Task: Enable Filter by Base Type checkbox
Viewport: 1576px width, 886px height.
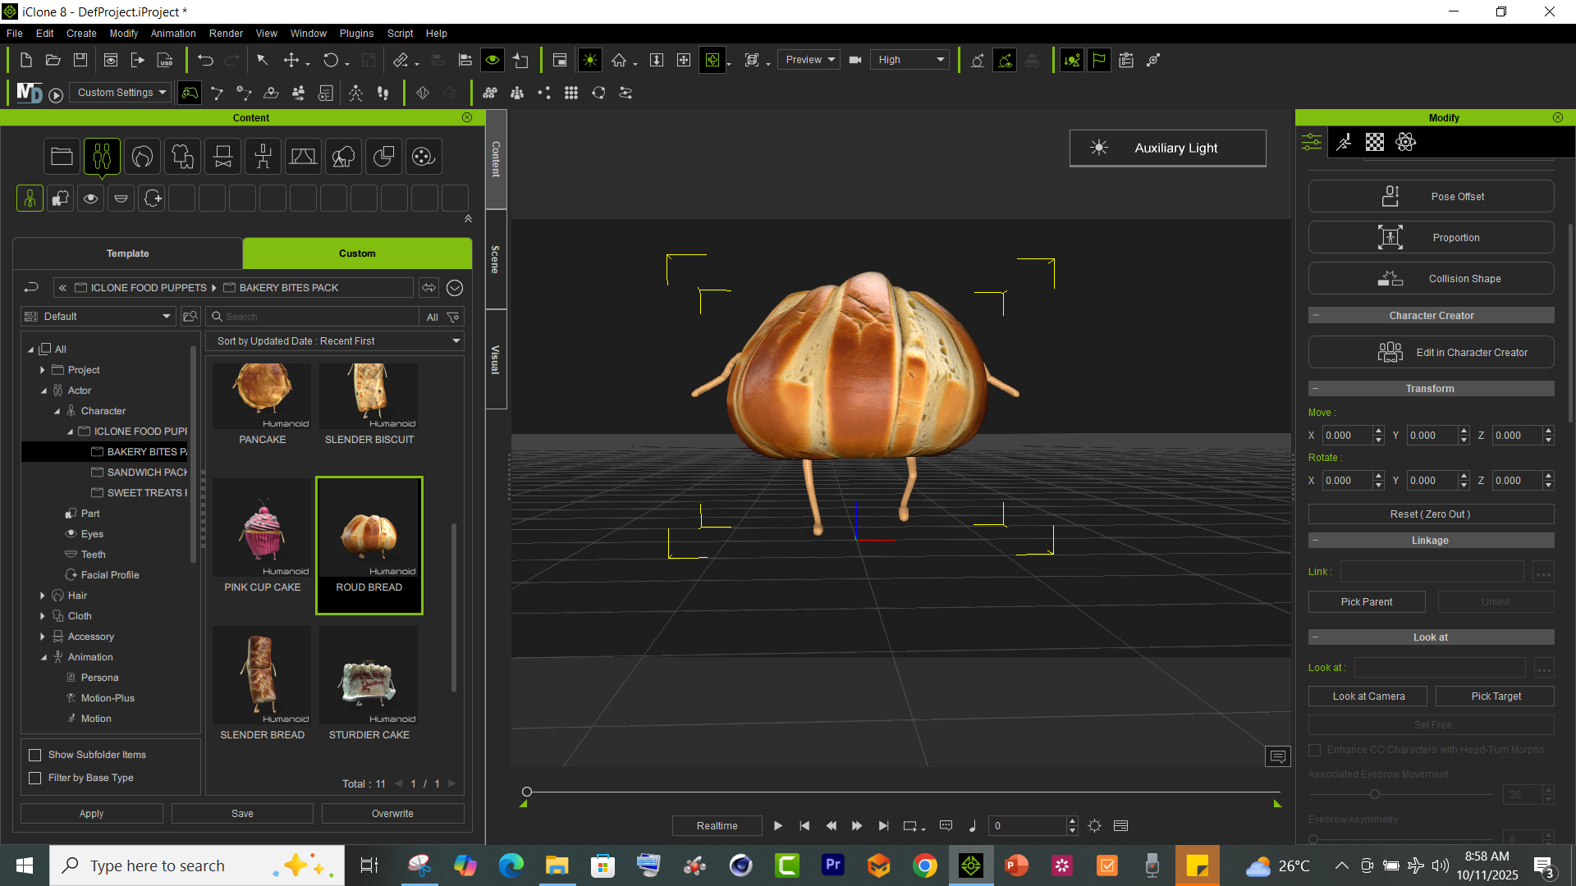Action: click(x=34, y=778)
